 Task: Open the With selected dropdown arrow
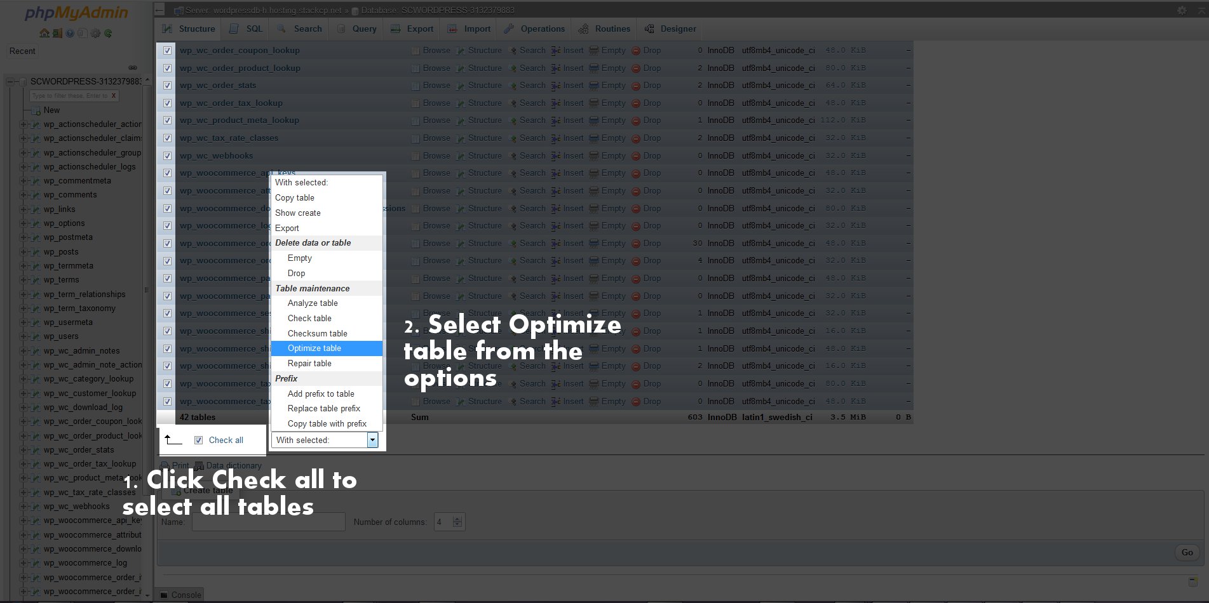[x=372, y=441]
